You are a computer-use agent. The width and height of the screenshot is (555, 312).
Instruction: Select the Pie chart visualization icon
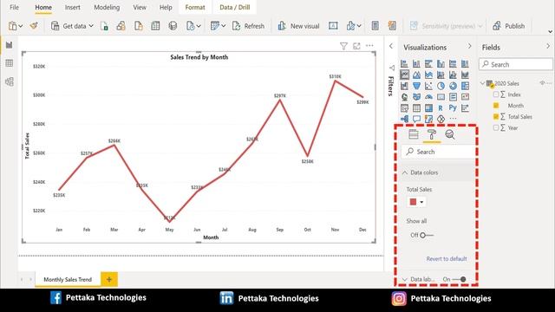441,86
